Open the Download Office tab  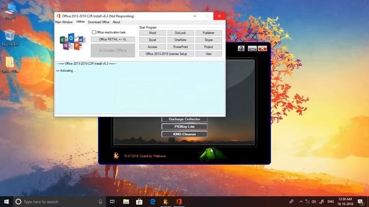pos(99,22)
